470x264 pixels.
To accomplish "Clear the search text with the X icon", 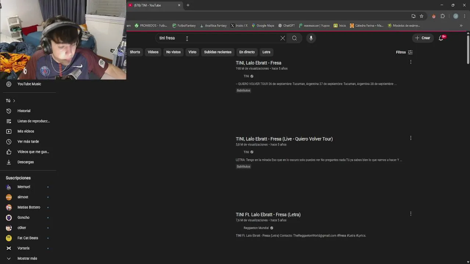I will 283,38.
